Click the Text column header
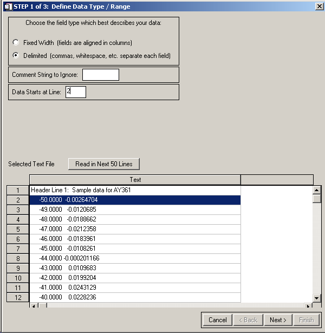Image resolution: width=325 pixels, height=333 pixels. pyautogui.click(x=135, y=180)
